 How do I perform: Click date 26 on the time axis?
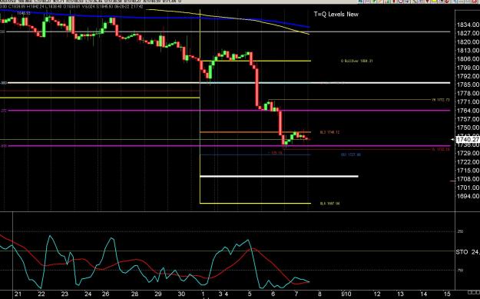[x=106, y=294]
